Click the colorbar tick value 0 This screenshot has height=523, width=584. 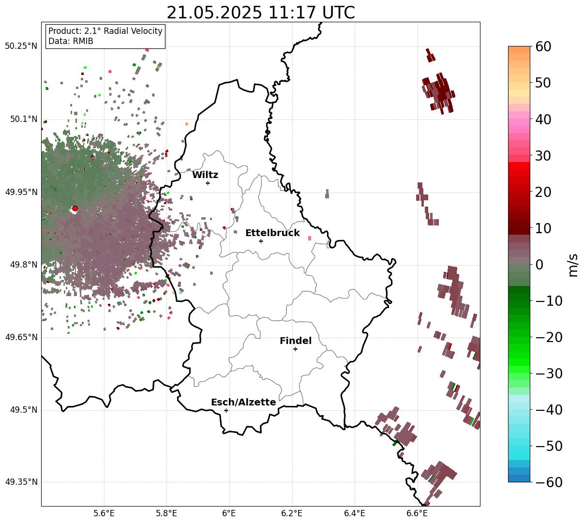pos(540,265)
